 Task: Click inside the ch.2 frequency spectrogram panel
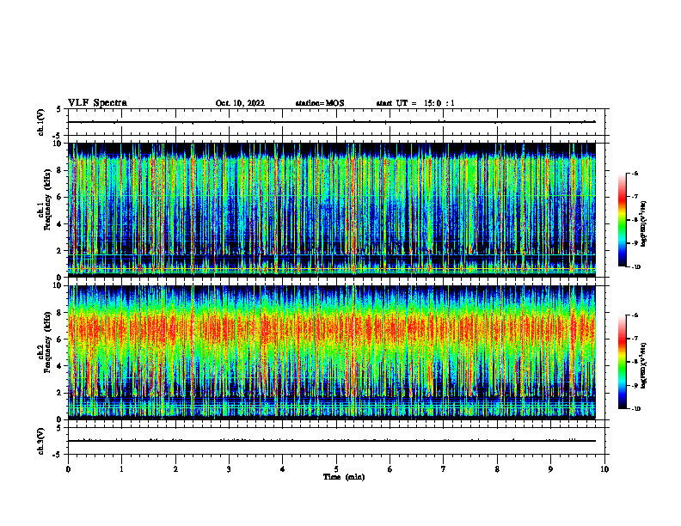tap(332, 352)
